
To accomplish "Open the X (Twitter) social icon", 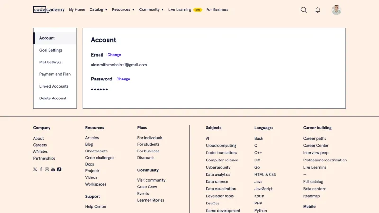I will 35,169.
